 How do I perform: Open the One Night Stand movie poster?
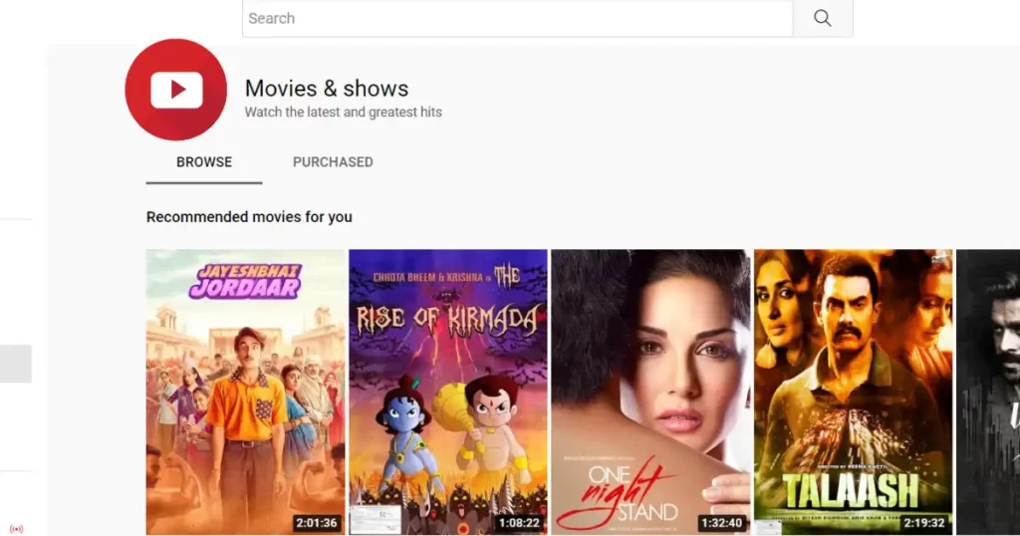point(650,393)
